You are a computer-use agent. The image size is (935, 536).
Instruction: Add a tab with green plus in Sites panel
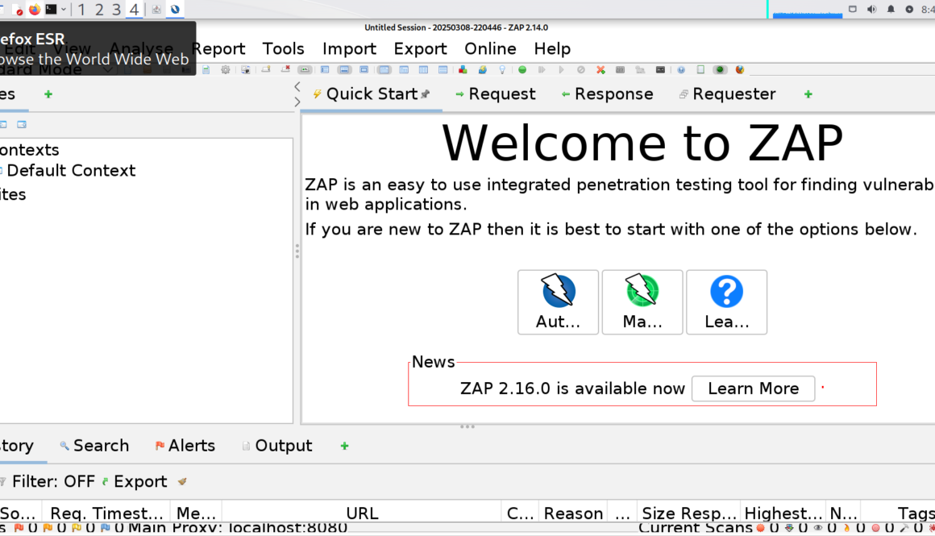[x=48, y=94]
